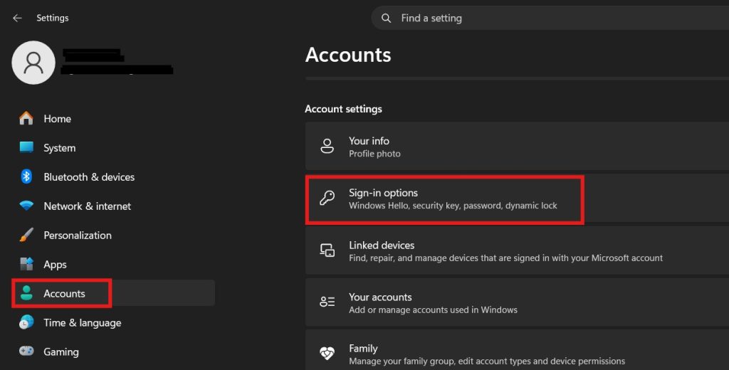Viewport: 729px width, 370px height.
Task: Click the Settings window title text
Action: 53,18
